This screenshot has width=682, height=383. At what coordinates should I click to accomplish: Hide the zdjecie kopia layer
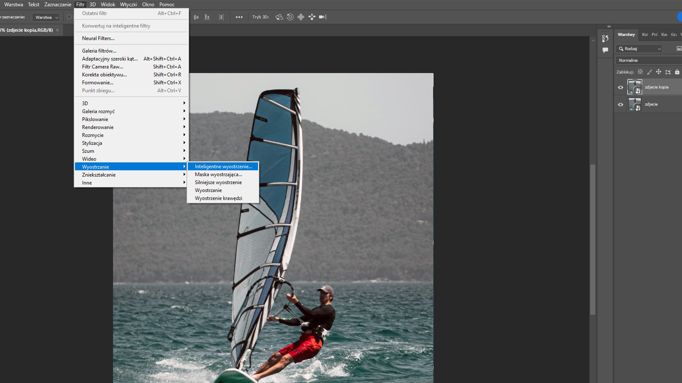click(621, 87)
